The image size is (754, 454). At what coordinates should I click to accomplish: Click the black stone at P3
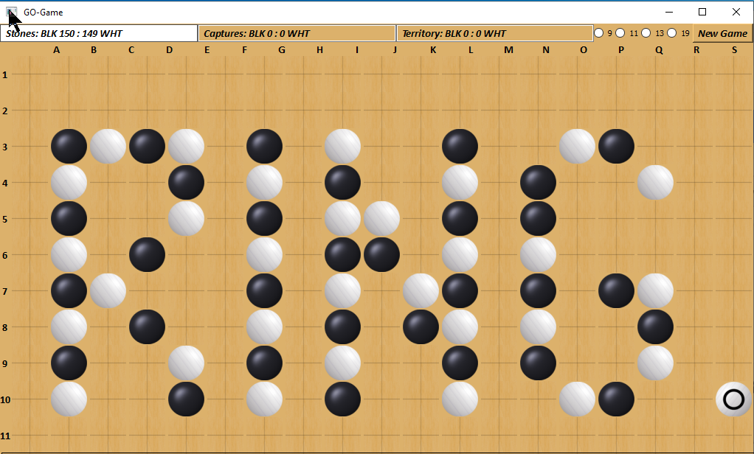[616, 147]
